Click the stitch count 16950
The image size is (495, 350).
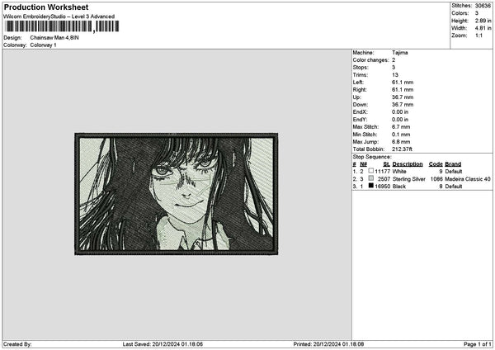(x=382, y=187)
